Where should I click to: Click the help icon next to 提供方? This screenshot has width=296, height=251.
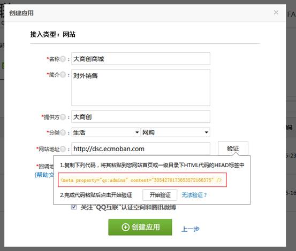click(63, 117)
